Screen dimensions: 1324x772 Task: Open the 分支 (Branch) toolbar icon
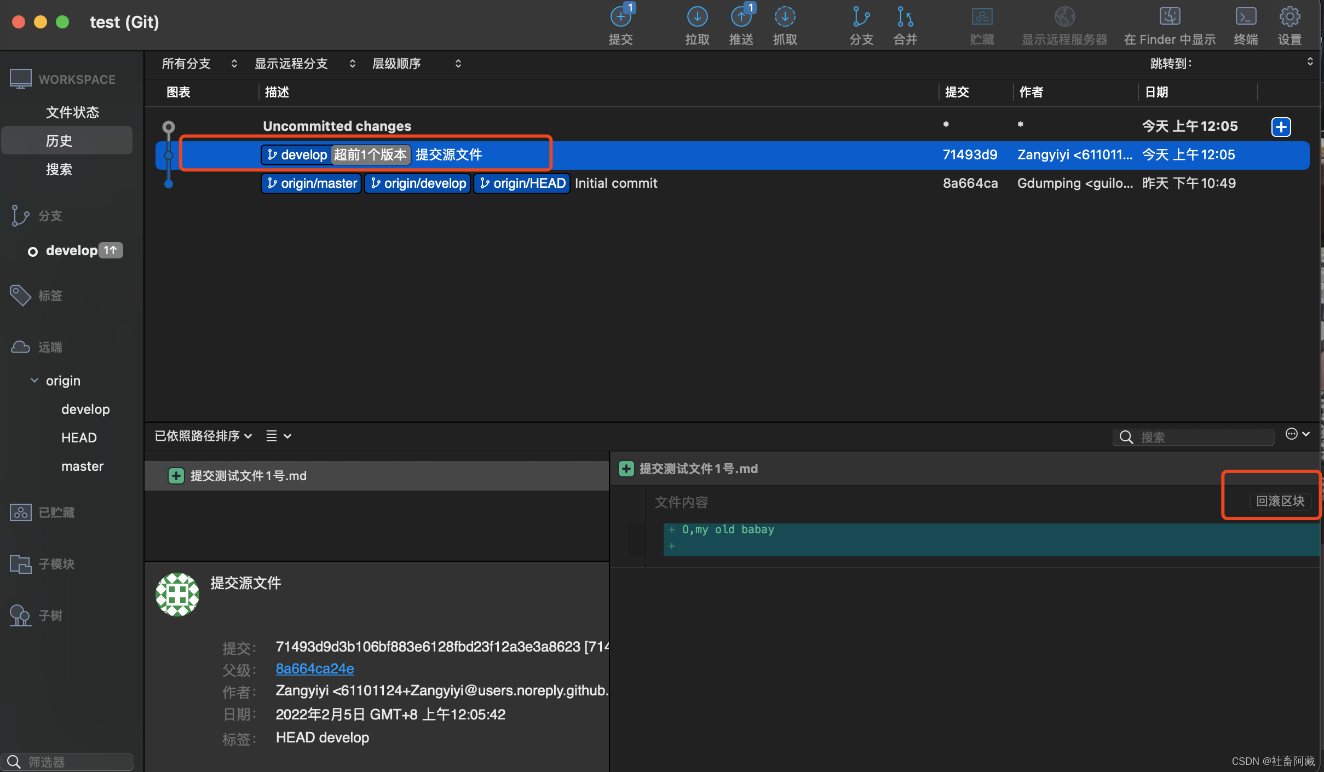(861, 18)
